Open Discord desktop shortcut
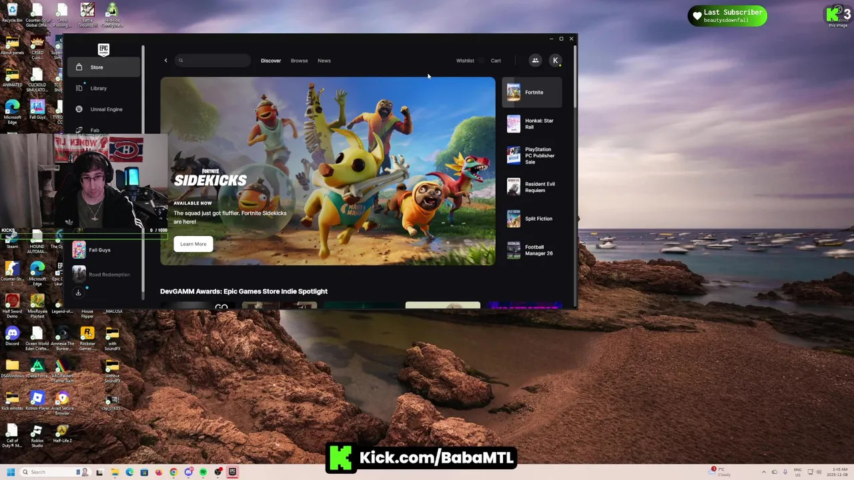 point(12,336)
